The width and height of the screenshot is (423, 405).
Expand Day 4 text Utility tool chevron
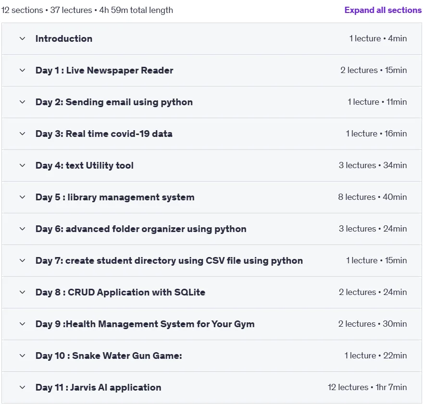click(x=23, y=165)
